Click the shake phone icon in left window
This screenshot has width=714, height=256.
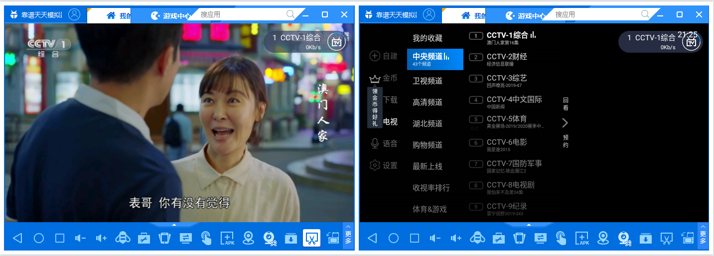point(164,238)
